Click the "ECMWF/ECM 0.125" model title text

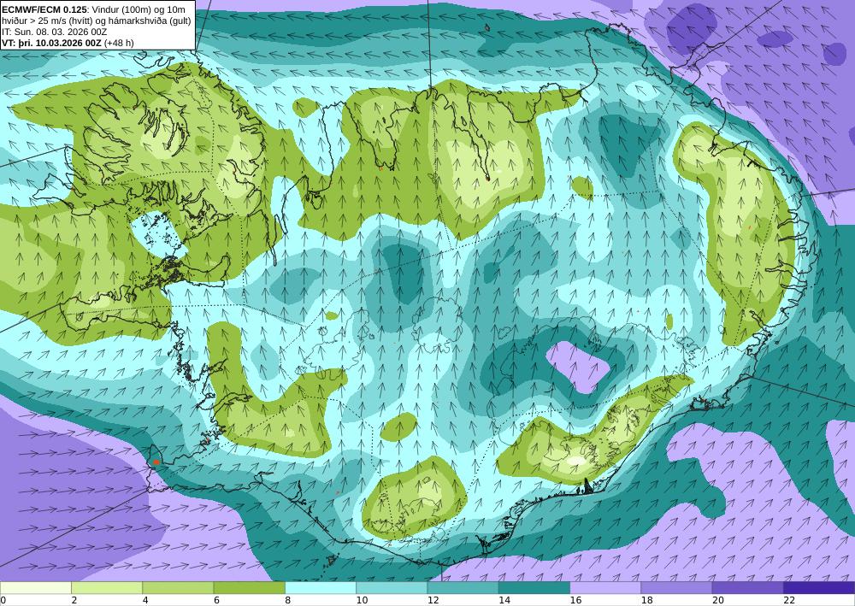(x=44, y=9)
